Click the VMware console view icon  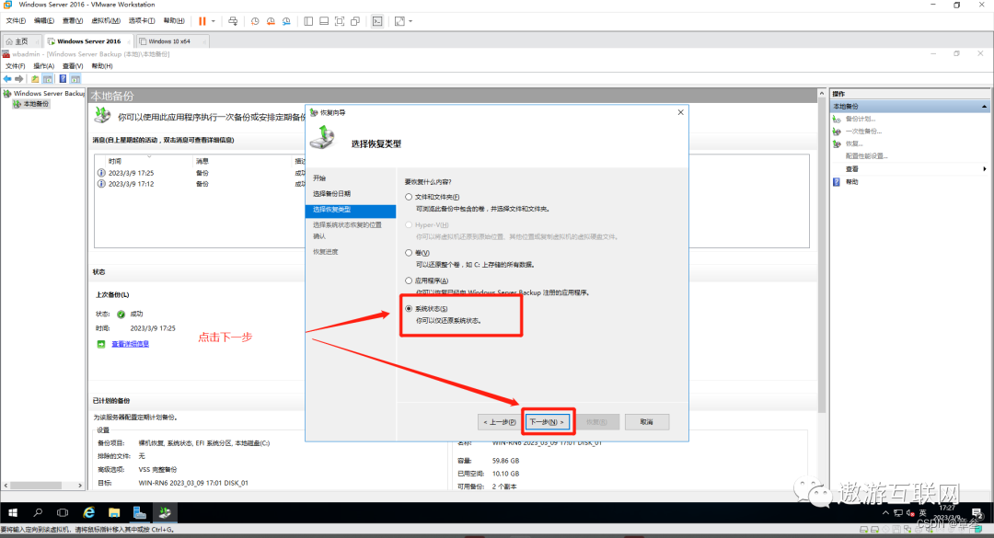[377, 21]
